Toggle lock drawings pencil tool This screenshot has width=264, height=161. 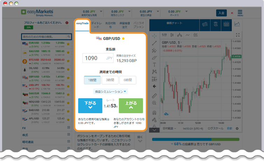[154, 119]
